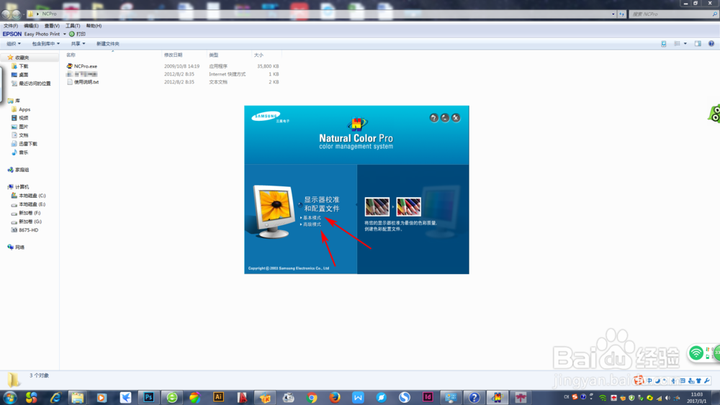
Task: Sort by 类型 column header
Action: [x=214, y=55]
